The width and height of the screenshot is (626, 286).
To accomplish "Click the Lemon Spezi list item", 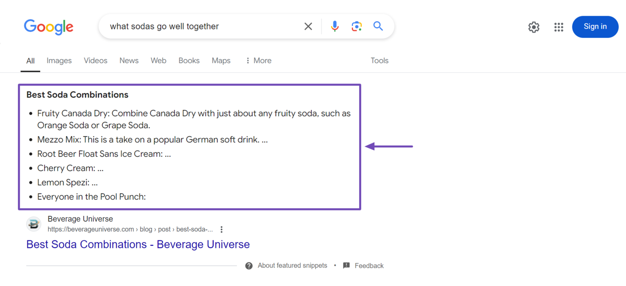I will 67,182.
